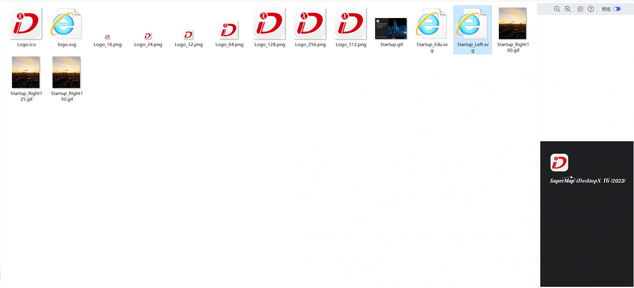The height and width of the screenshot is (288, 634).
Task: Select the Logo_256.png icon
Action: [310, 23]
